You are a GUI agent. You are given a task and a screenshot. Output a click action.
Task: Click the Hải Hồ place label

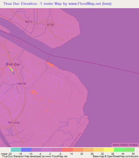pos(22,84)
